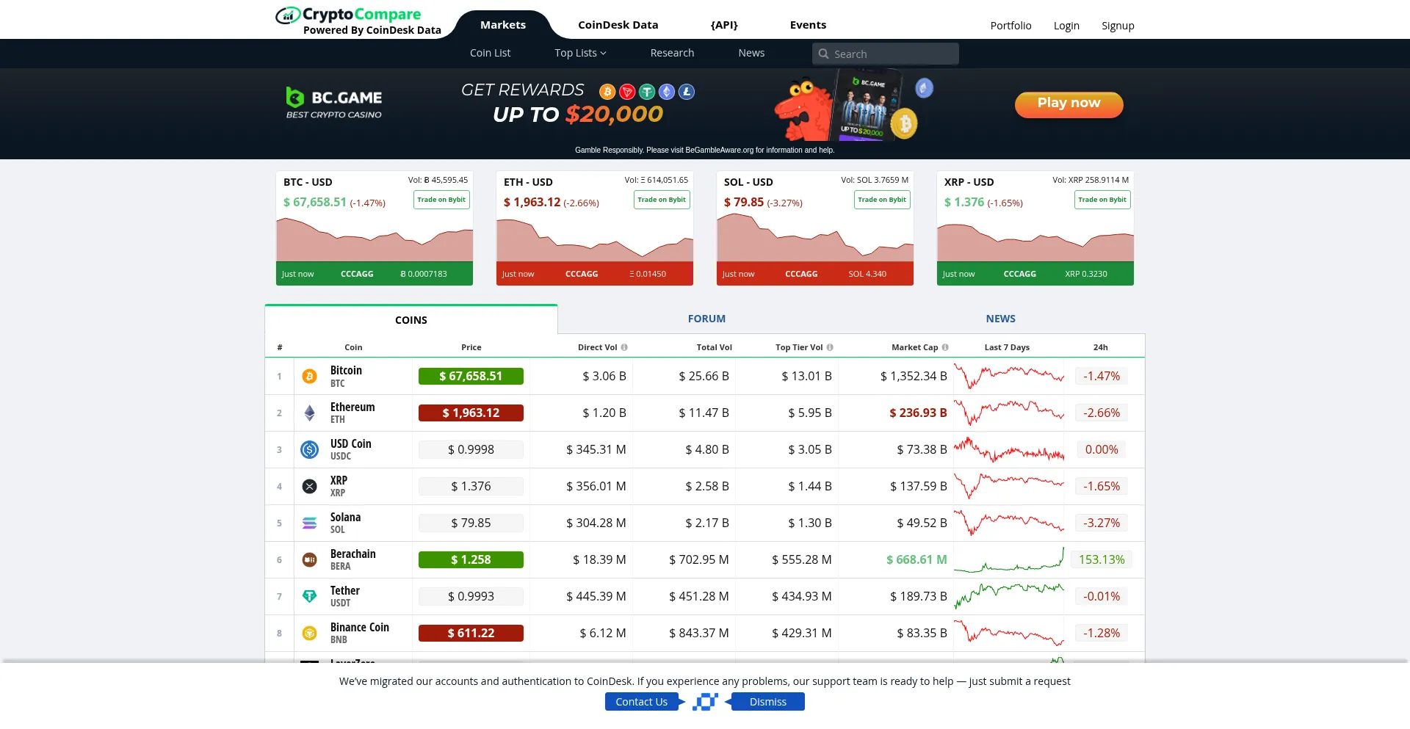
Task: Click the CoinDesk logo in notification bar
Action: click(705, 702)
